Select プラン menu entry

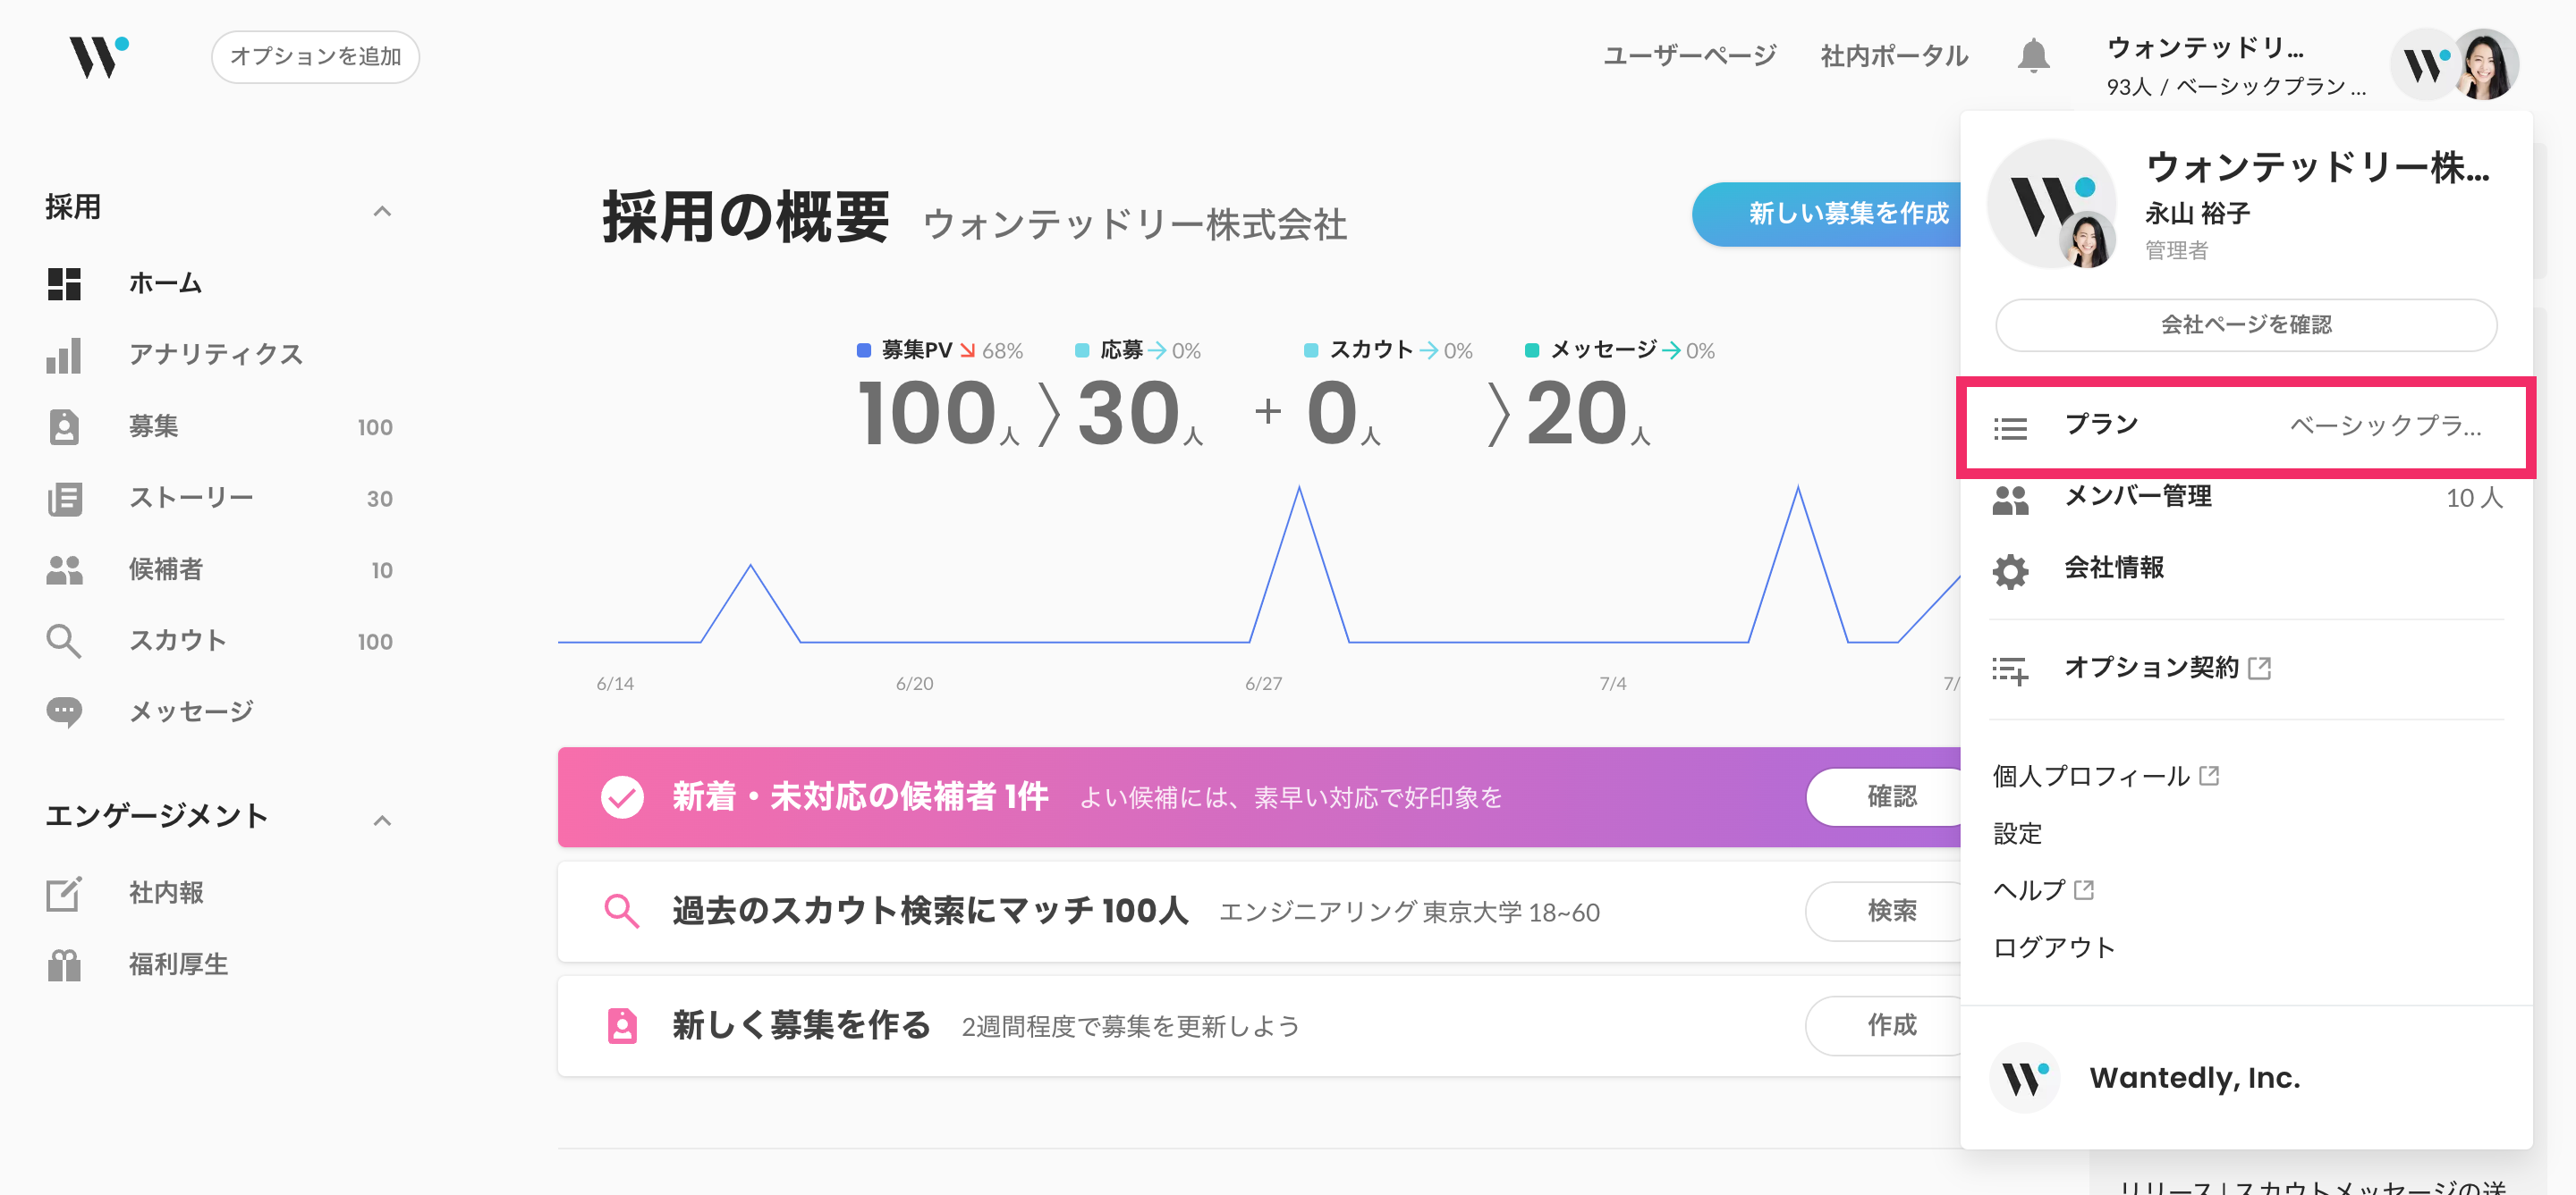2245,427
